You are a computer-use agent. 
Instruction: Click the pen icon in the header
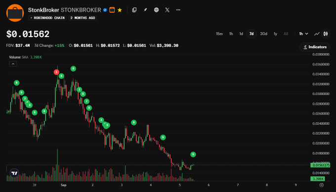(145, 10)
